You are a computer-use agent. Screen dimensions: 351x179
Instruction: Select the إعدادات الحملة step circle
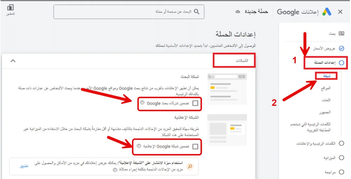(x=342, y=63)
